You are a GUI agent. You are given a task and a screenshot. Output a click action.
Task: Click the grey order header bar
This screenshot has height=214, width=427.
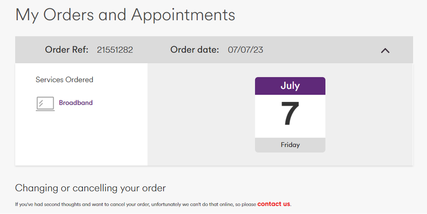[x=214, y=50]
